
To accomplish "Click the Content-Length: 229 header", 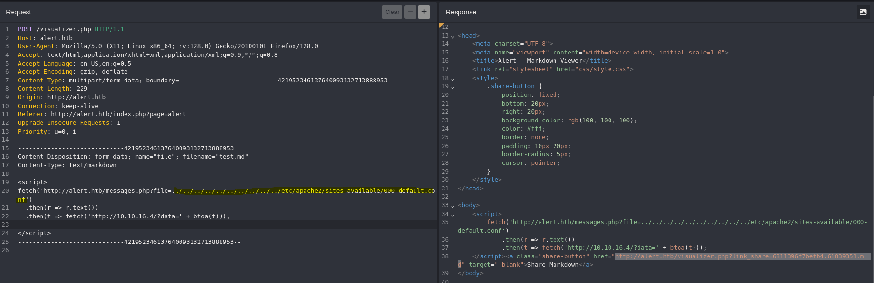I will [x=53, y=89].
